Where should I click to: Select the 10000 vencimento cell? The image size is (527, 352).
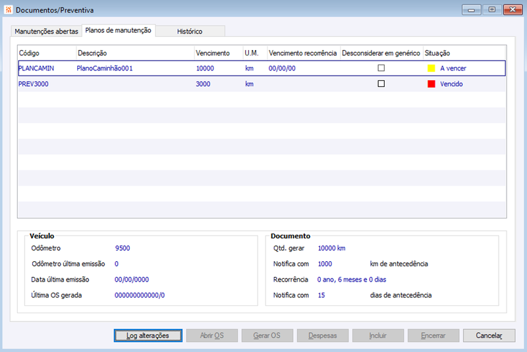coord(205,68)
